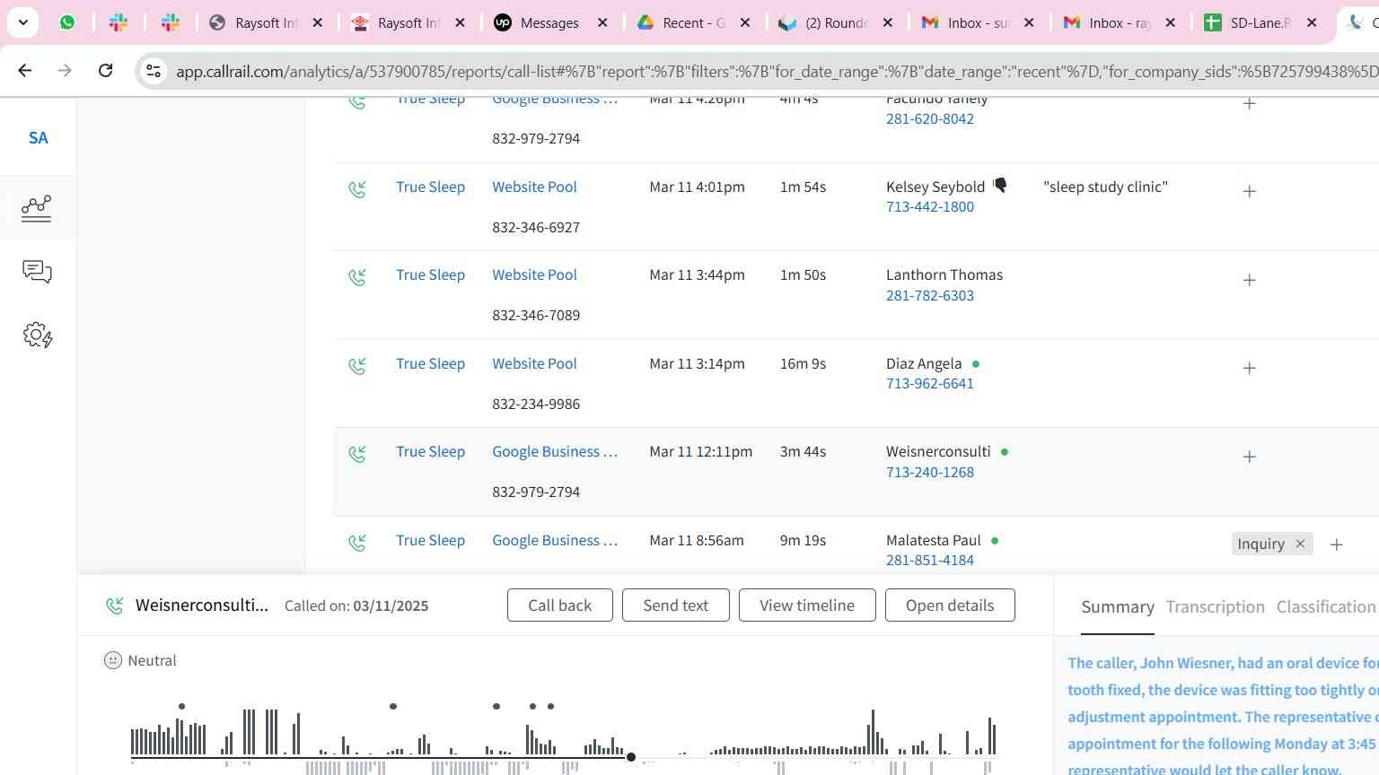Click the CallRail URL address bar
Screen dimensions: 1379x775
pos(777,71)
